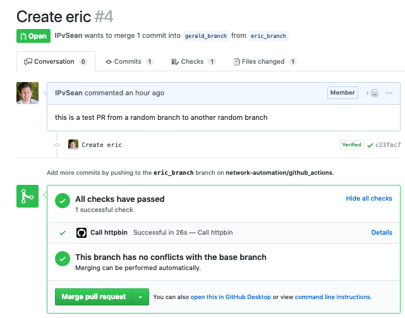View command line instructions link

(332, 297)
